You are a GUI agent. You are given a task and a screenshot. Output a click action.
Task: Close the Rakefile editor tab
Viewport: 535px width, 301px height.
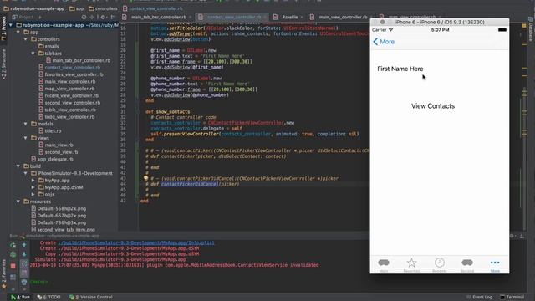[301, 17]
